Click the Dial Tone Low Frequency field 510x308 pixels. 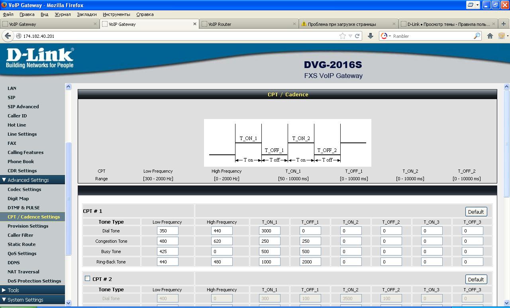(x=167, y=231)
